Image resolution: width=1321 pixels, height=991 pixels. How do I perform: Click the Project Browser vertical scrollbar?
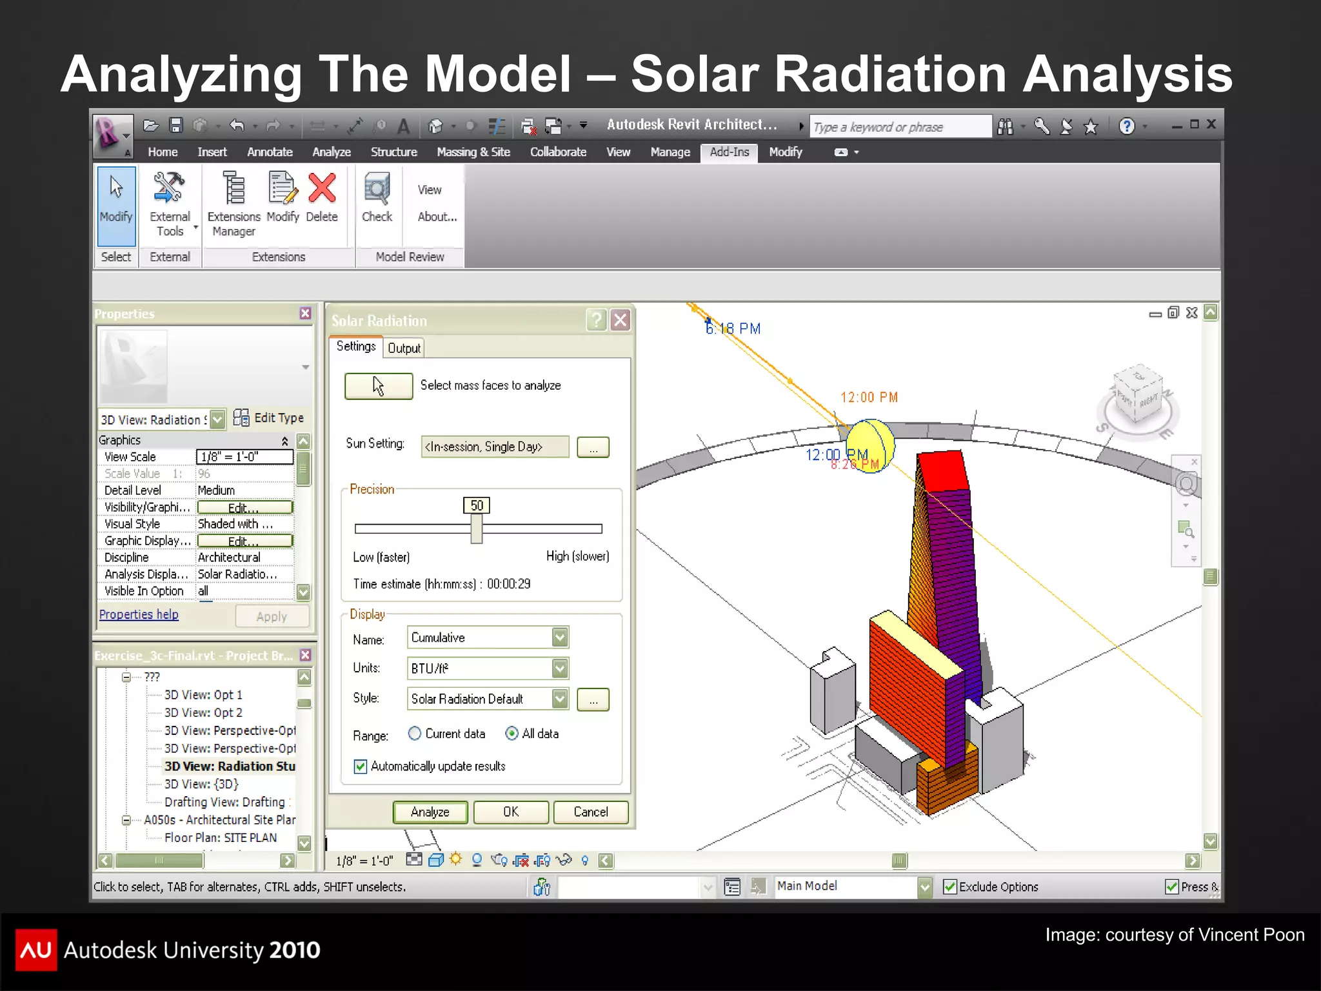[304, 760]
